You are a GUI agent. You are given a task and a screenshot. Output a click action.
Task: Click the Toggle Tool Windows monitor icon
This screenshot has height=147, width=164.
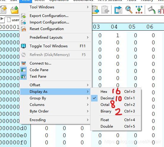[23, 46]
